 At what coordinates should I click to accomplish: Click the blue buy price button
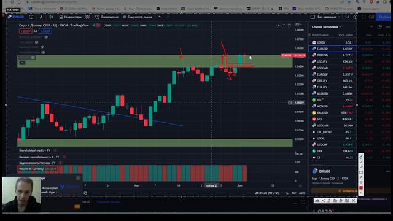45,31
